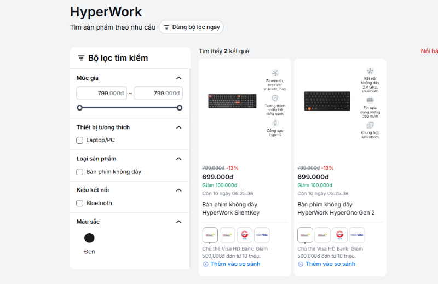Viewport: 438px width, 284px height.
Task: Select first HD Bank promo icon on SilentKey card
Action: (x=210, y=235)
